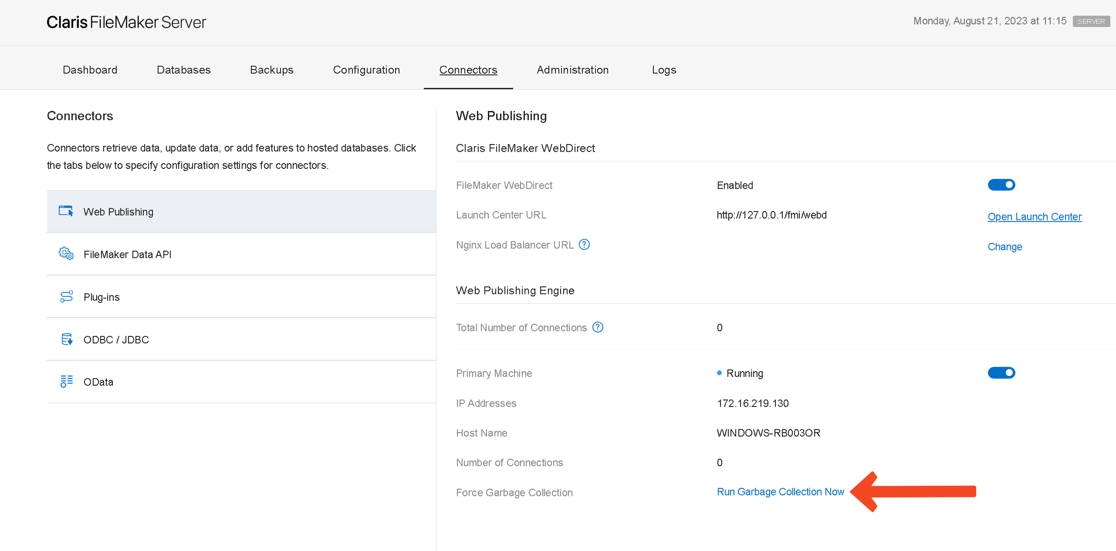Open the OData connector settings
This screenshot has height=551, width=1116.
click(x=241, y=382)
